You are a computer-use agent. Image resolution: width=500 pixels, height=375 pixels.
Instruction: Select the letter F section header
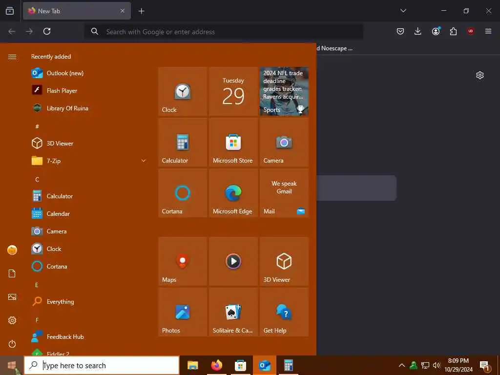(x=37, y=320)
